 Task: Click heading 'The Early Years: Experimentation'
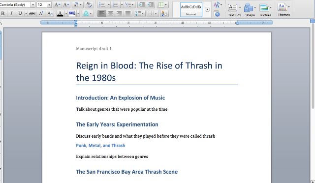pos(117,124)
